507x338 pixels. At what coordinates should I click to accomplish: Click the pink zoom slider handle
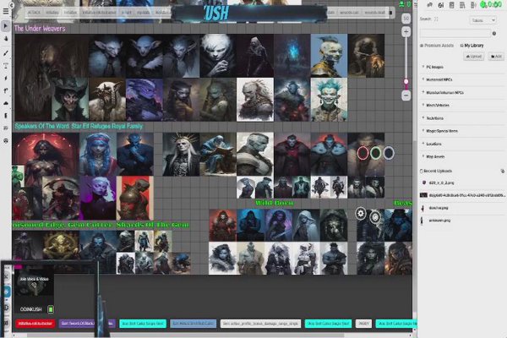pyautogui.click(x=406, y=81)
